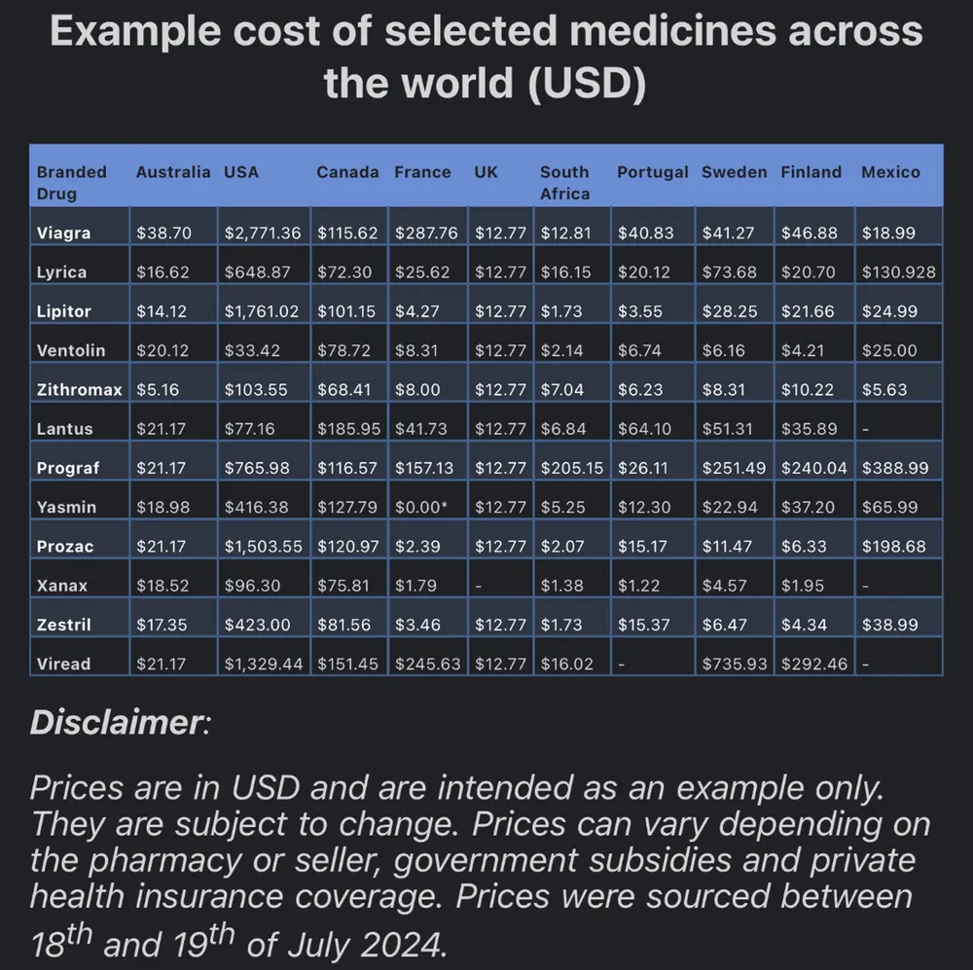
Task: Click Zestril USA price $423.00
Action: pos(257,625)
